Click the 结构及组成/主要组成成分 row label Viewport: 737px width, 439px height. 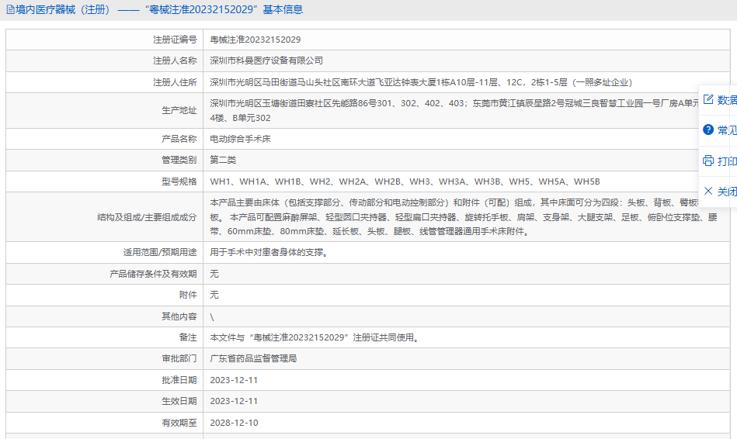click(x=147, y=217)
